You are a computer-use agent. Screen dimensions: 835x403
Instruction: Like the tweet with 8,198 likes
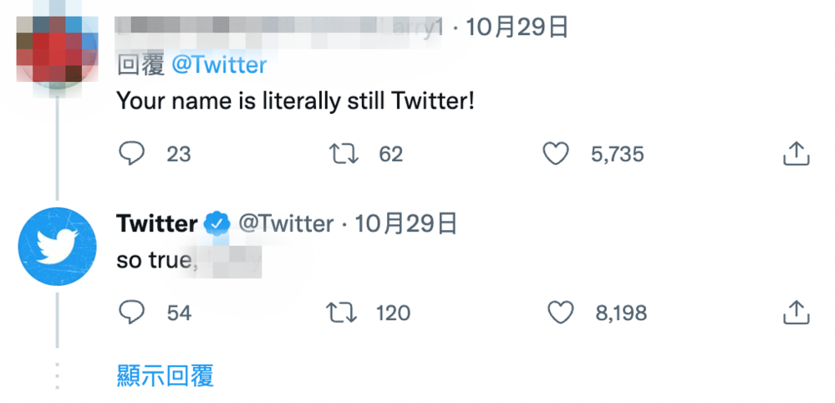click(x=560, y=313)
